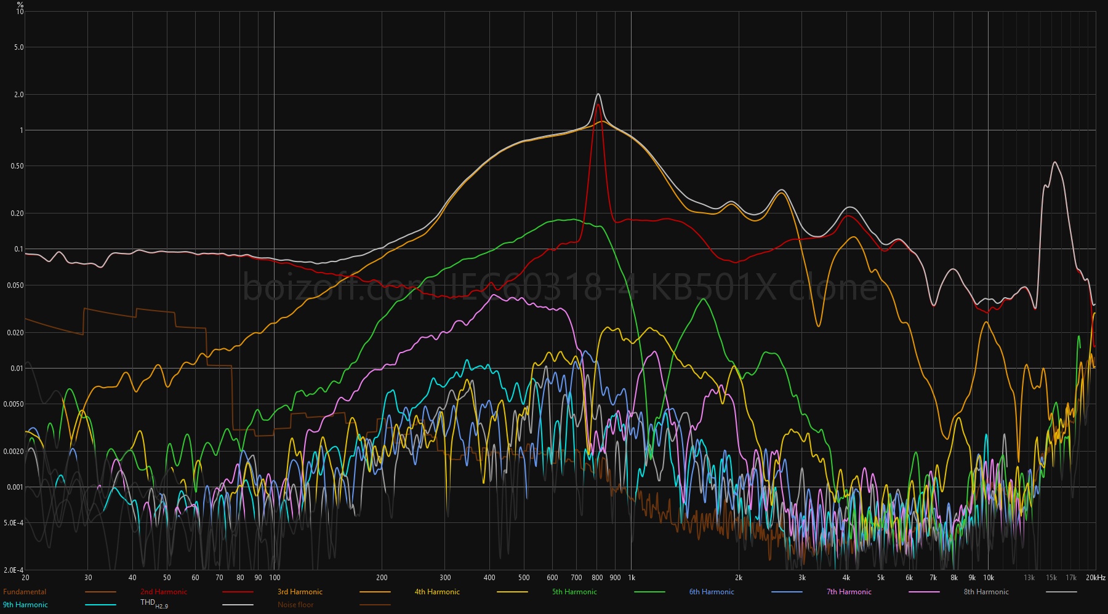Click the pink 7th Harmonic line swatch
The image size is (1108, 614).
pyautogui.click(x=924, y=592)
